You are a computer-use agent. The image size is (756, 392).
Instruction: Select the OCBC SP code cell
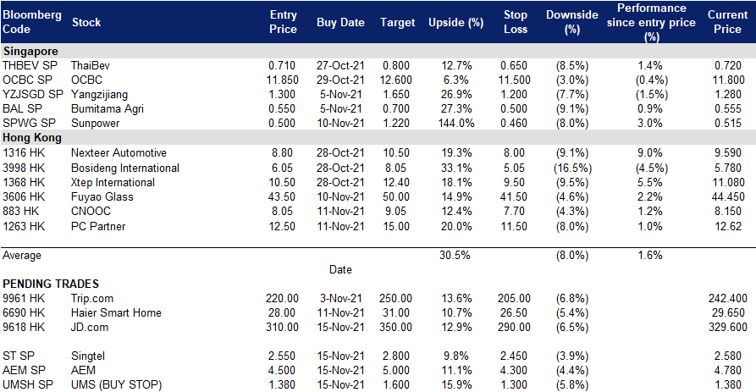pos(27,80)
